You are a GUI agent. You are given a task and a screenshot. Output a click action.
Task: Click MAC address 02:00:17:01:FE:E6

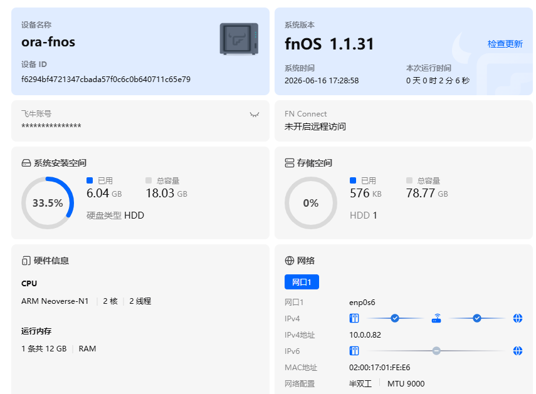point(379,367)
